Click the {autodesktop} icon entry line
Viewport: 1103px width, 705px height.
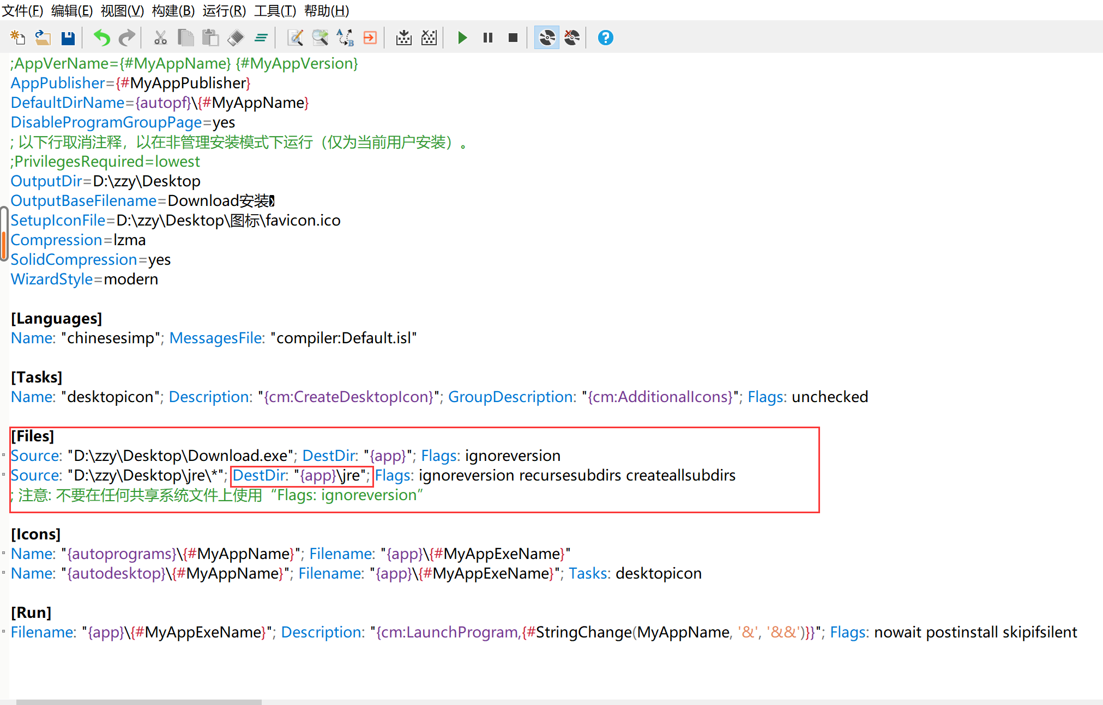356,573
